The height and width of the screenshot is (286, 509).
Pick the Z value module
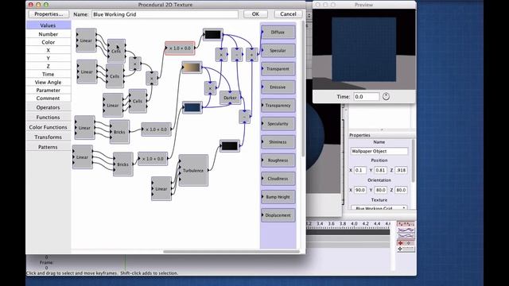pos(48,66)
